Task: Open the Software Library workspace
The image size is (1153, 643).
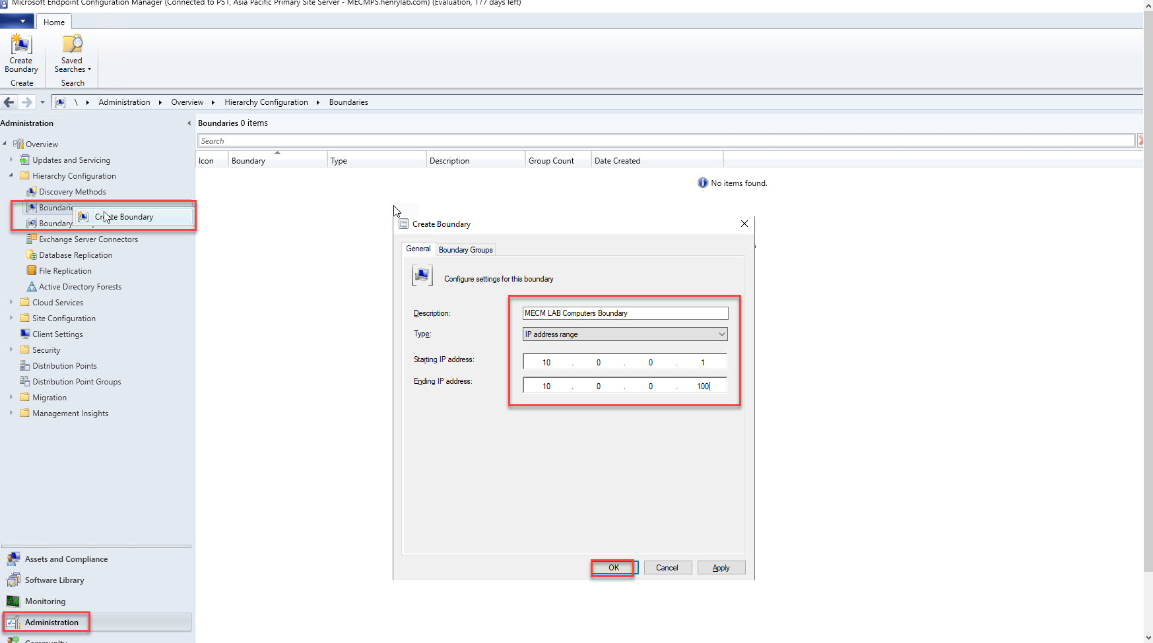Action: 54,580
